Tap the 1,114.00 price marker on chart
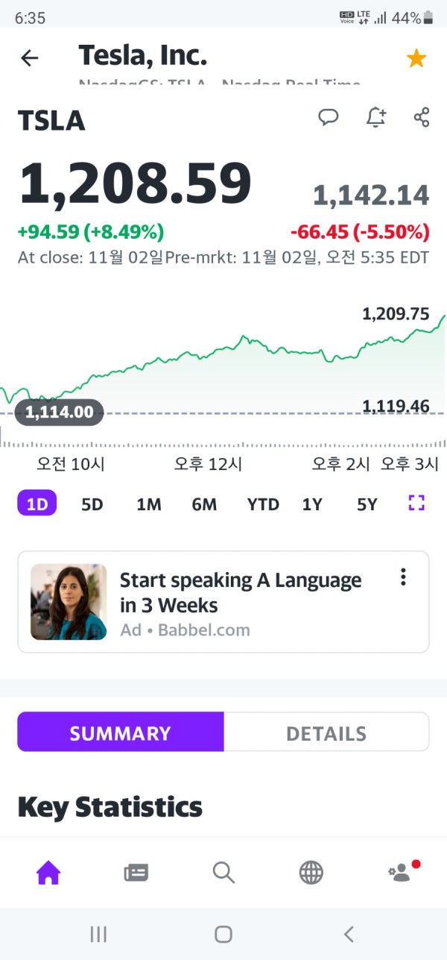 [x=60, y=412]
